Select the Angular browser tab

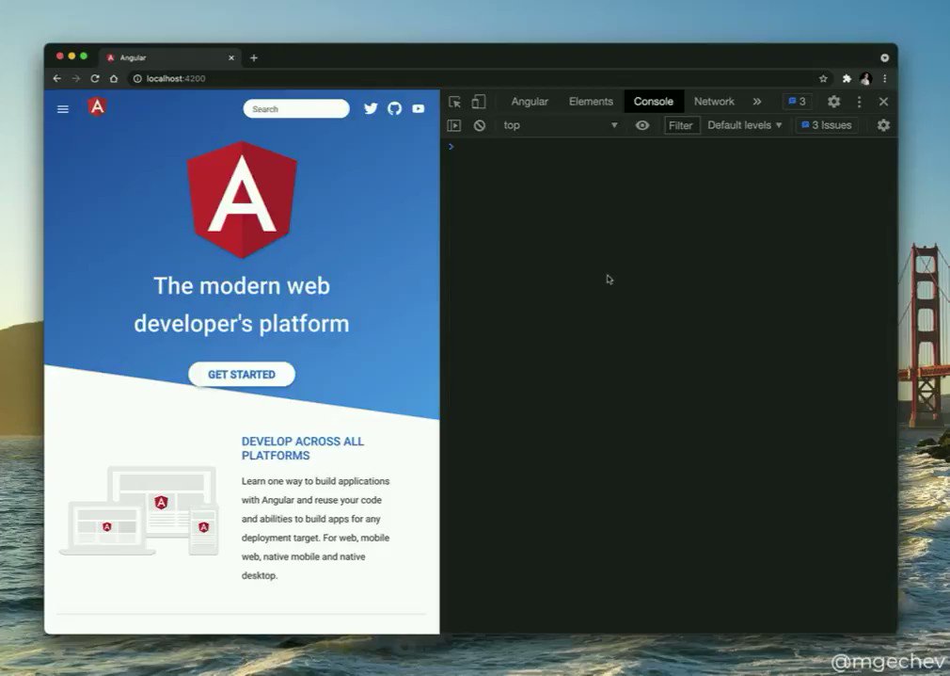[169, 57]
